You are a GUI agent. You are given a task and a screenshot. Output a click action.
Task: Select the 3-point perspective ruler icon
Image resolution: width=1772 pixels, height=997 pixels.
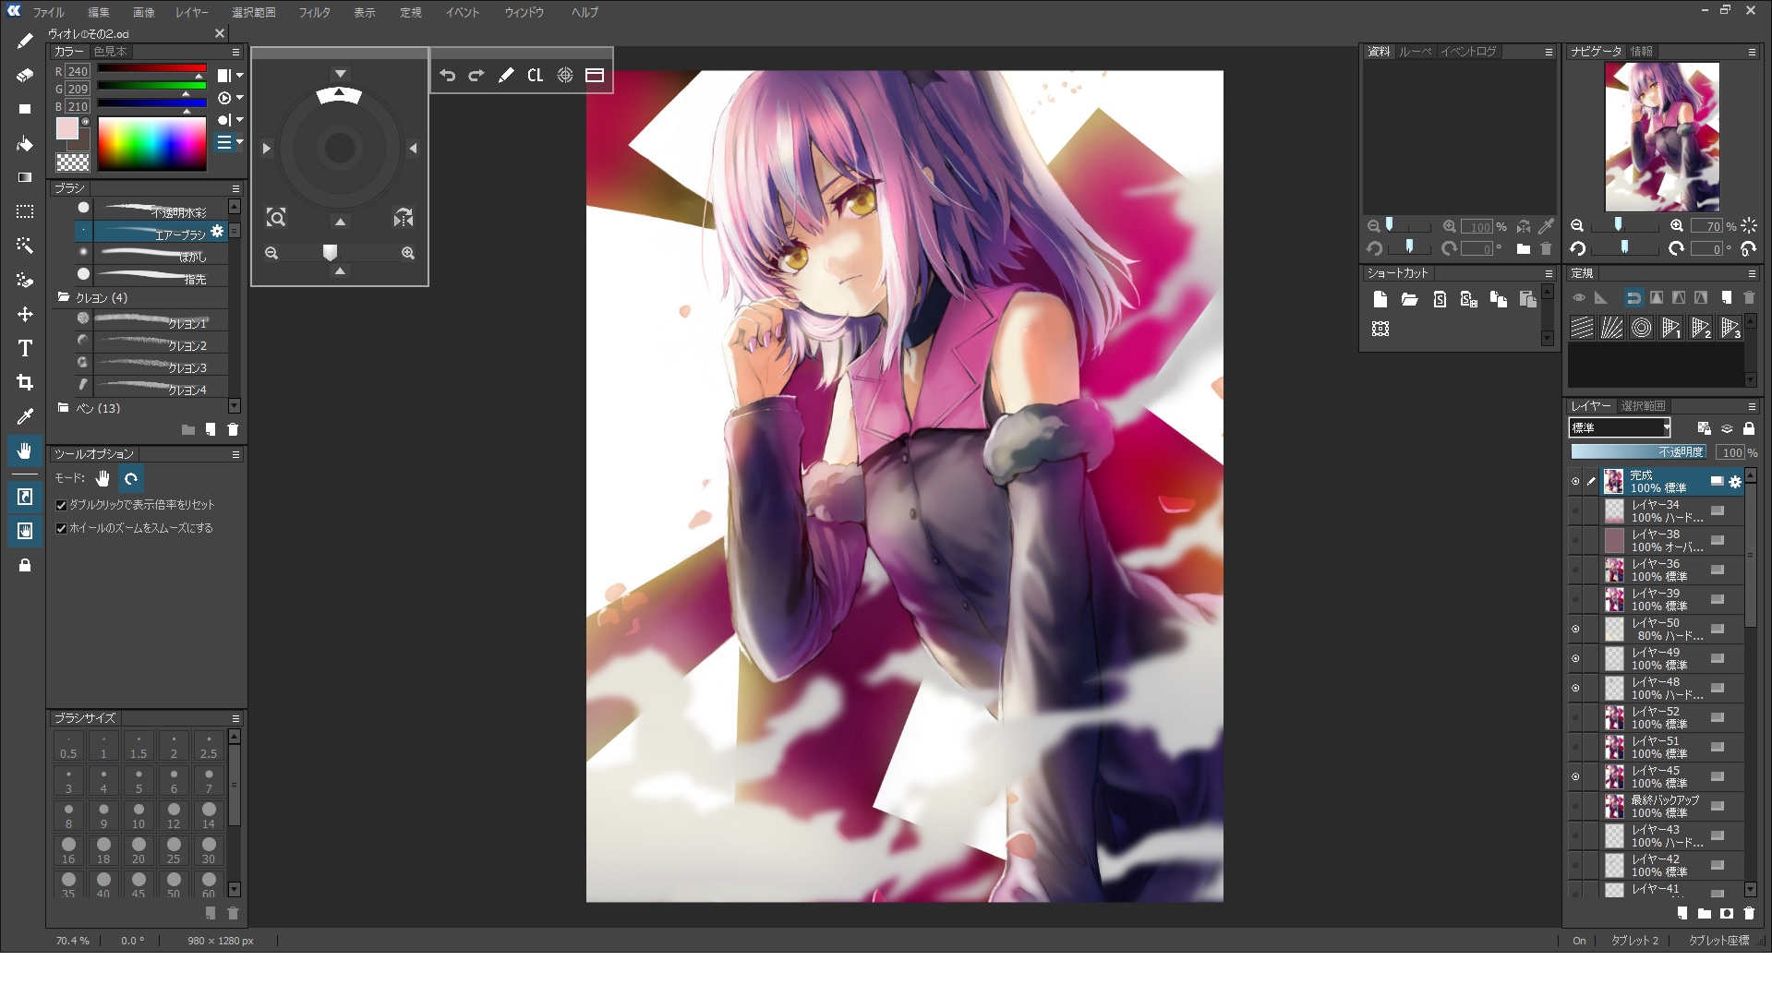(x=1730, y=328)
